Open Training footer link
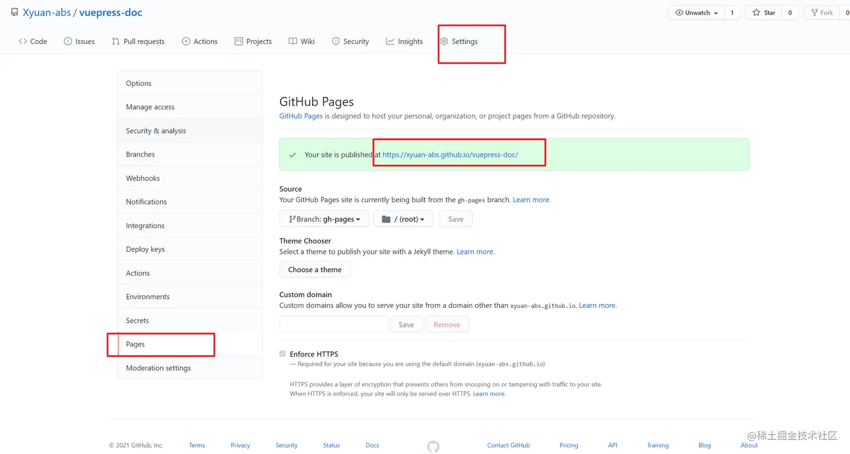Image resolution: width=850 pixels, height=454 pixels. pos(658,445)
